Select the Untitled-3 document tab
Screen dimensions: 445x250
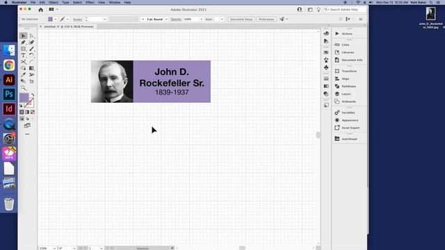[69, 26]
